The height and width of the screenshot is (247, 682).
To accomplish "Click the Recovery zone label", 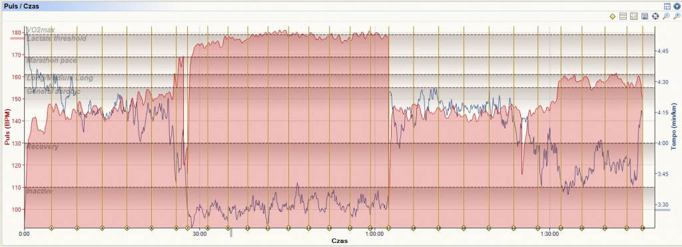I will coord(42,147).
